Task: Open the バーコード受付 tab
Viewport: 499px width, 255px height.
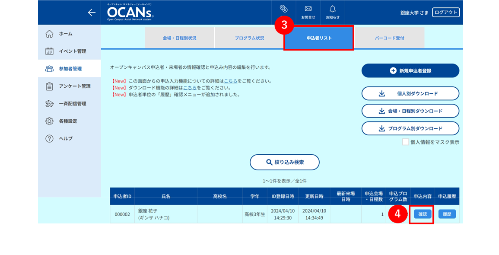Action: 390,38
